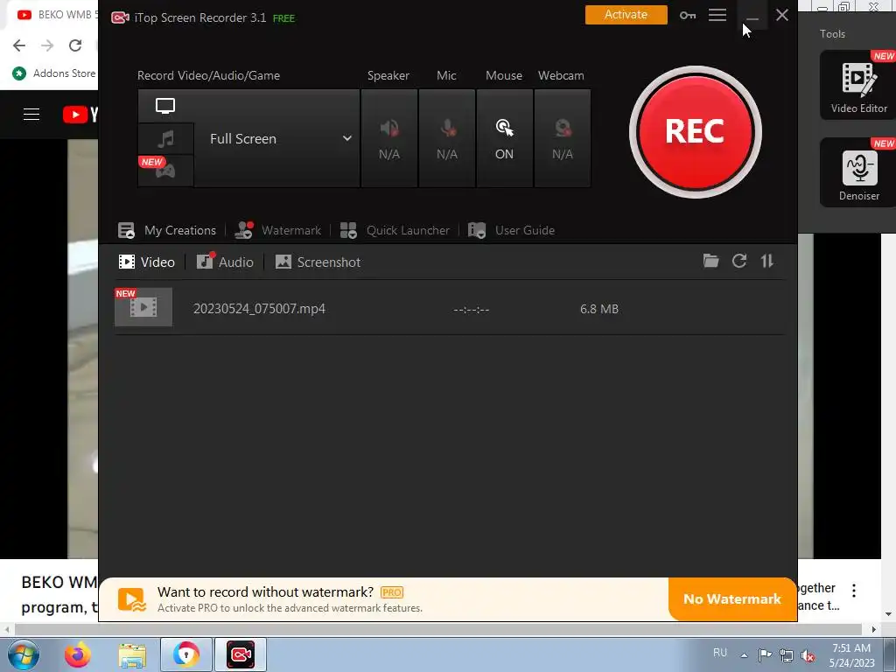Show hidden system tray icons

tap(744, 655)
